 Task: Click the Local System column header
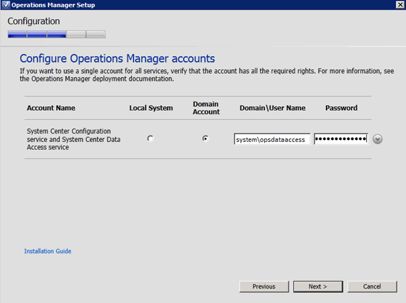[151, 108]
